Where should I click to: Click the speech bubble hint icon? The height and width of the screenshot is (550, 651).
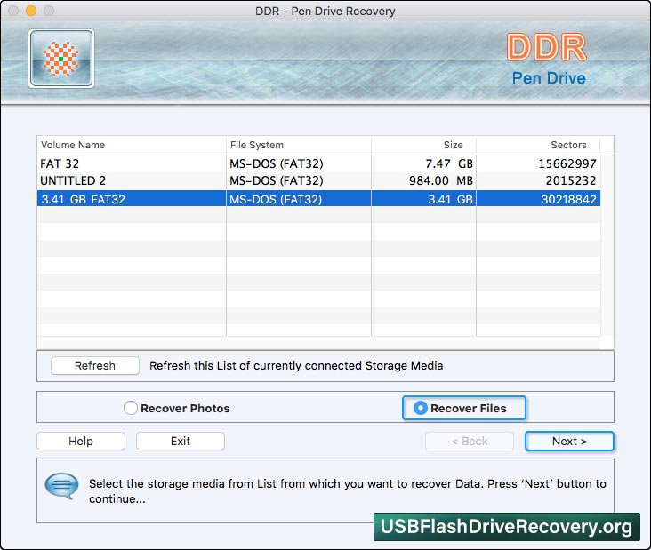coord(61,486)
